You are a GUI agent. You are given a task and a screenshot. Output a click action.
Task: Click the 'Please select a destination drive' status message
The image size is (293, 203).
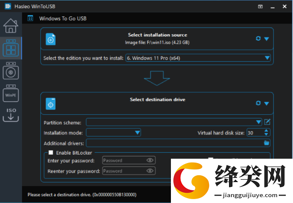point(82,195)
